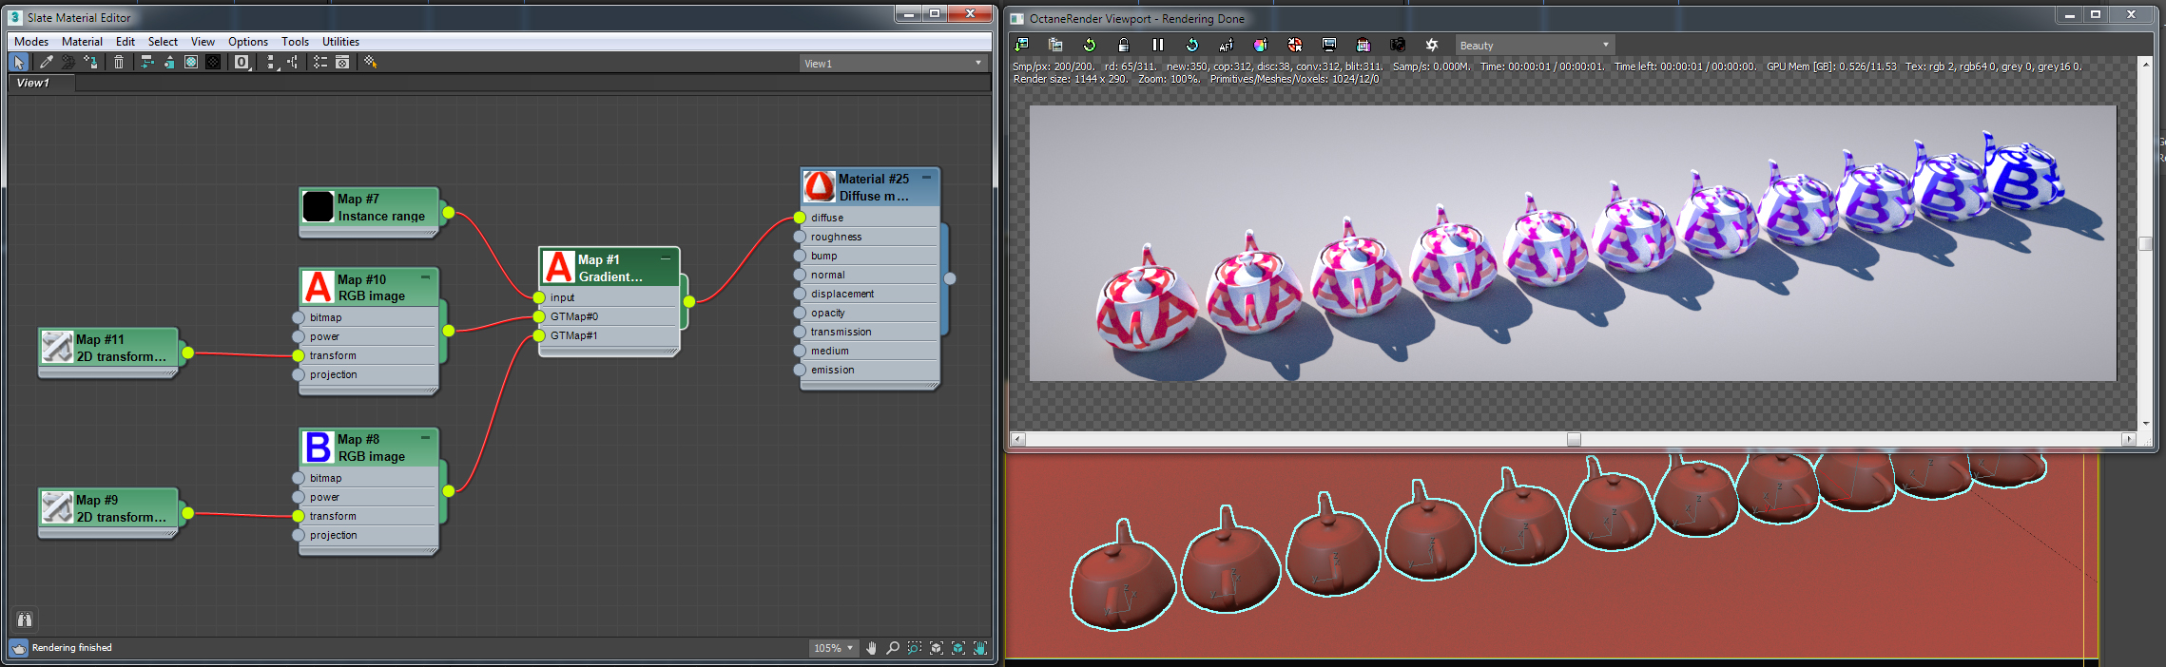This screenshot has width=2166, height=667.
Task: Click output socket of Material #25 node
Action: click(x=949, y=278)
